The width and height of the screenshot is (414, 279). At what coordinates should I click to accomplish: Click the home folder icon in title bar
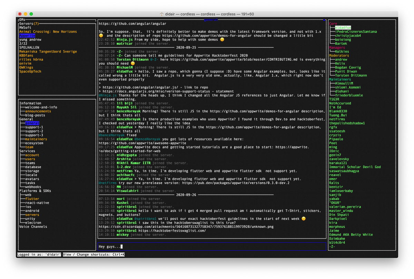[x=162, y=14]
